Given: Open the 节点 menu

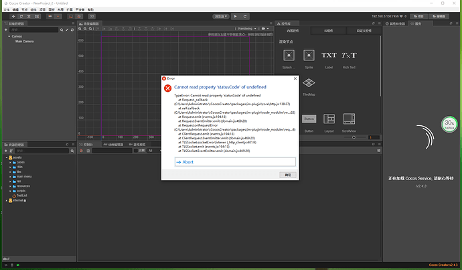Looking at the screenshot, I should click(x=25, y=10).
